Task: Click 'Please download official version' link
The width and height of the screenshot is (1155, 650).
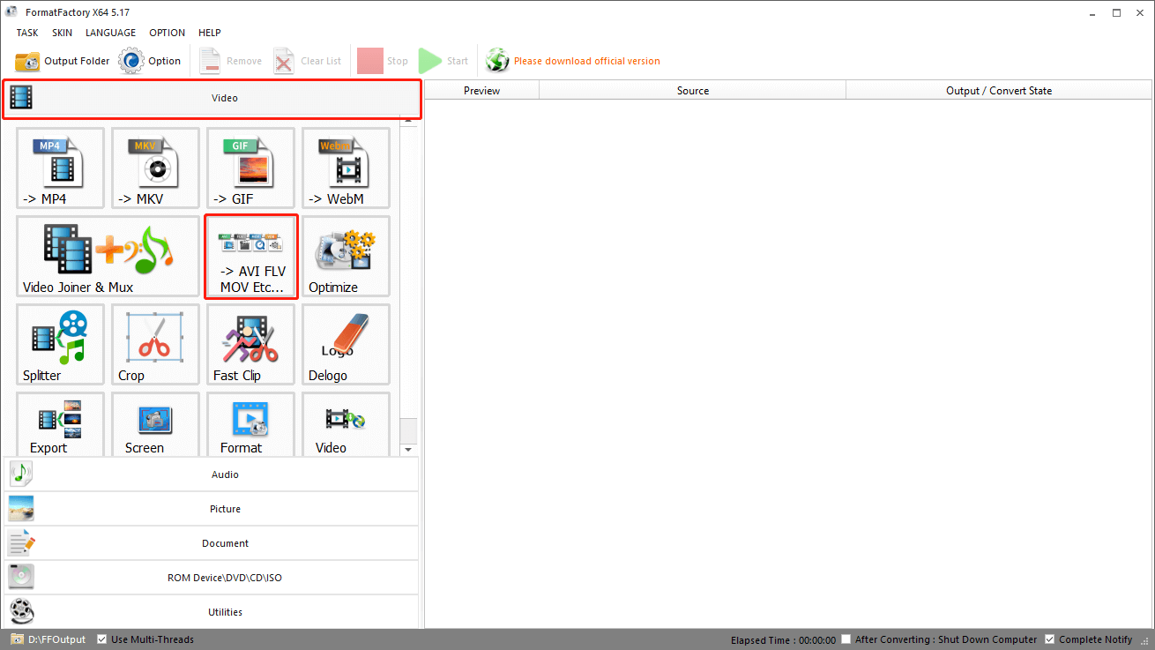Action: tap(586, 61)
